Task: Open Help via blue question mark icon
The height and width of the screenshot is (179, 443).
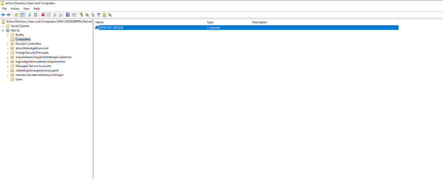Action: pyautogui.click(x=68, y=15)
